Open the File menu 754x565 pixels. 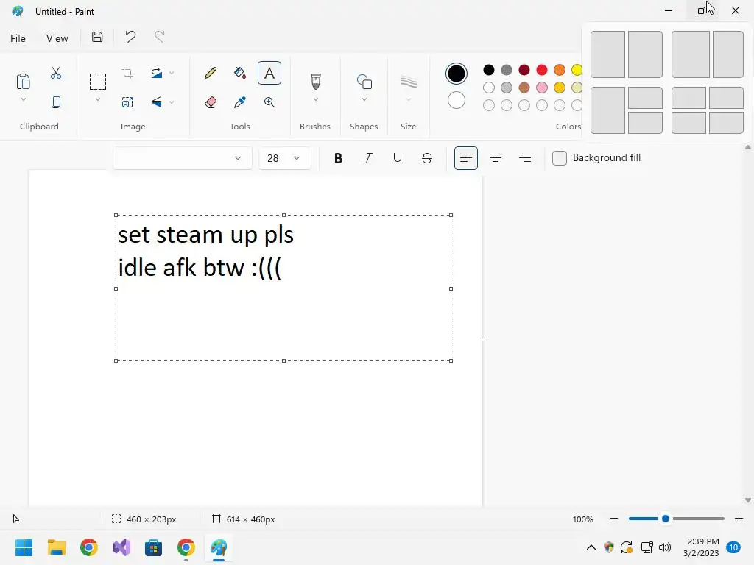point(18,38)
